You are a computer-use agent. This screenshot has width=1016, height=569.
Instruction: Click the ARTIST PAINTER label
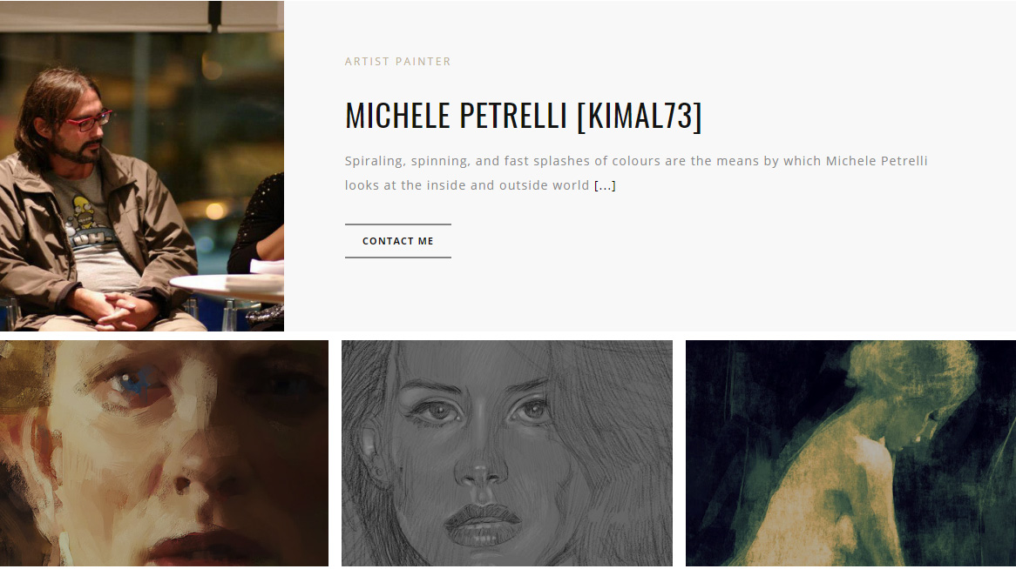398,62
